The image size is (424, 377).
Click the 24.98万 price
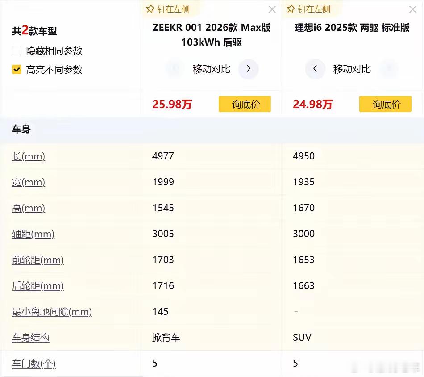312,104
